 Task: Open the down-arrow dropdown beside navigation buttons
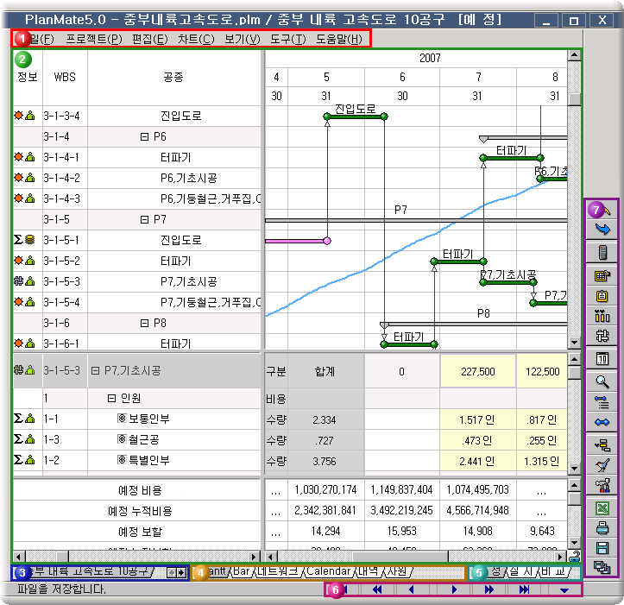(564, 590)
